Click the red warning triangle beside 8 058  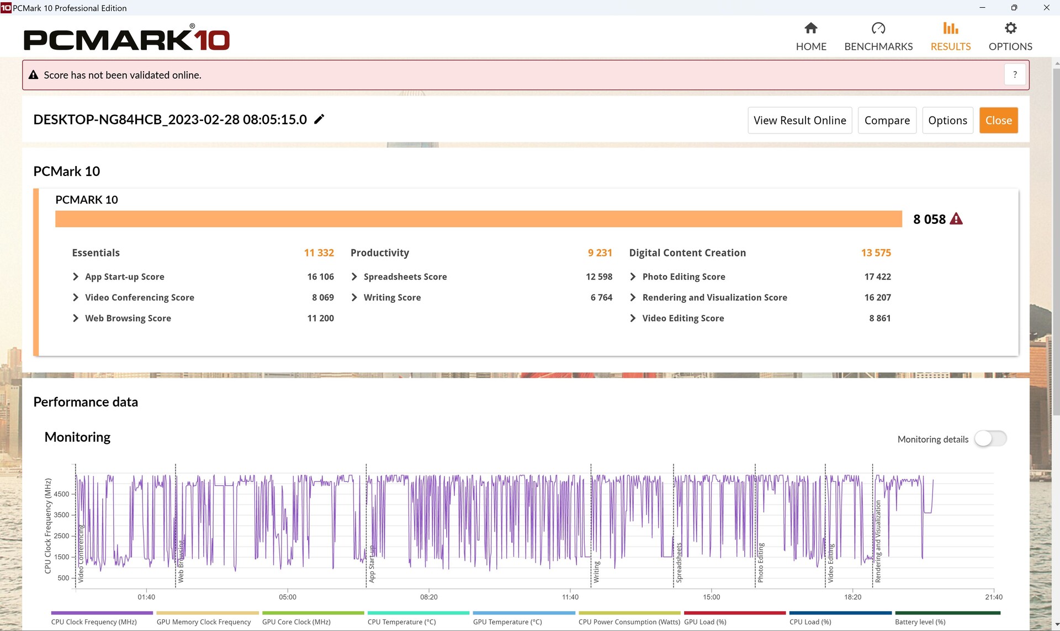coord(956,219)
